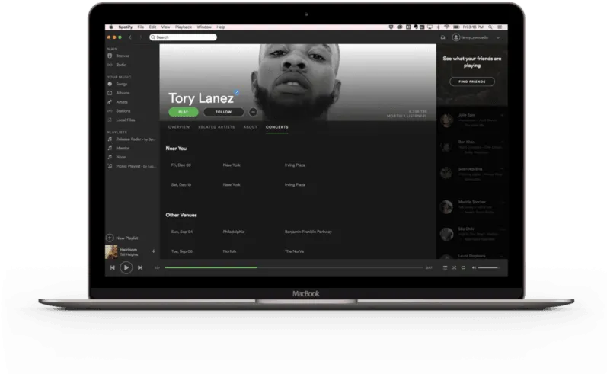This screenshot has height=374, width=607.
Task: Click Find Friends button
Action: 472,82
